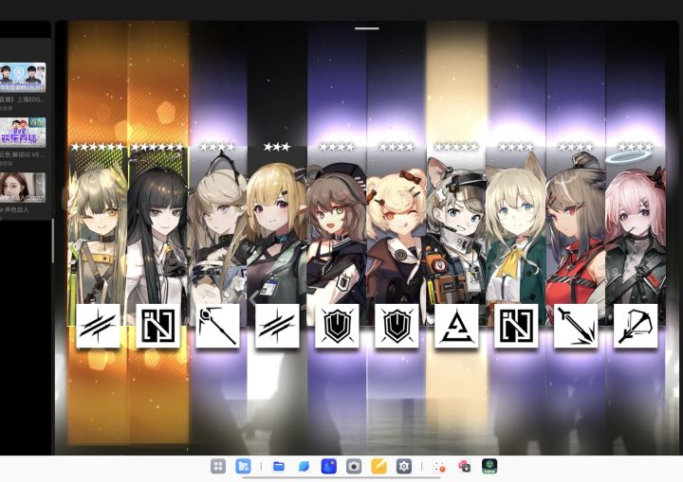Screen dimensions: 683x482
Task: Open the blue file manager folder in dock
Action: tap(279, 467)
